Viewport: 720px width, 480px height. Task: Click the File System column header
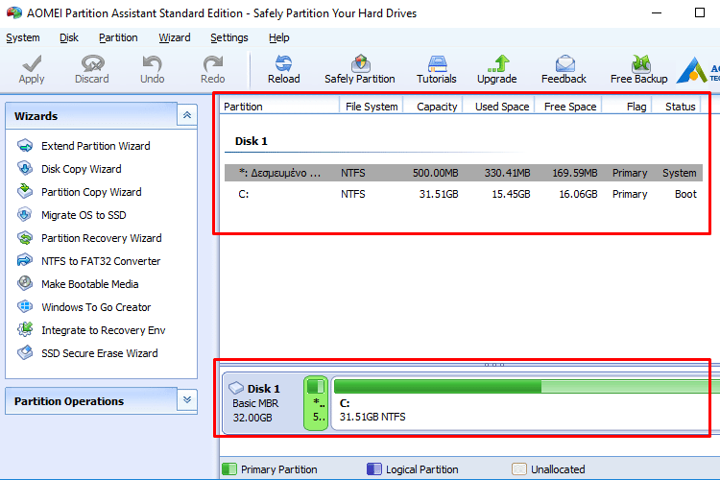372,107
